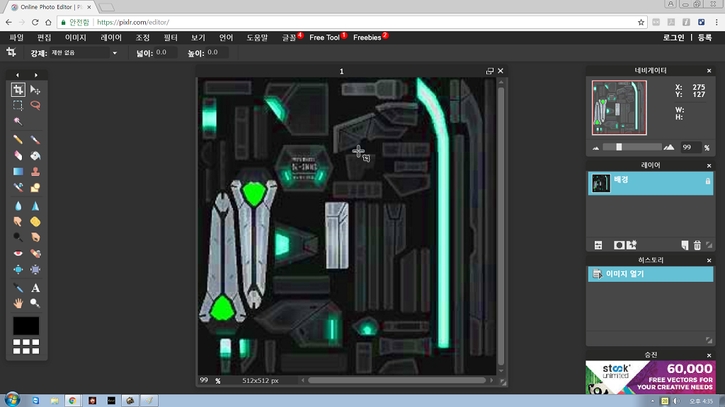Select the Move tool
Image resolution: width=725 pixels, height=407 pixels.
pos(35,90)
